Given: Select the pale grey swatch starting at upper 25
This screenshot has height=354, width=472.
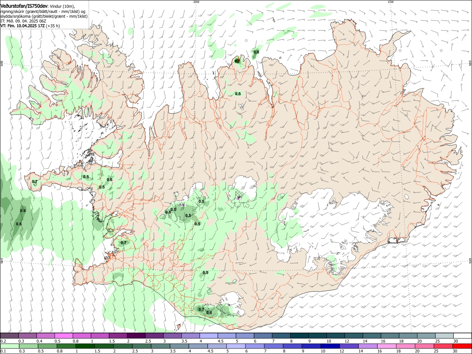Looking at the screenshot, I should (x=444, y=336).
